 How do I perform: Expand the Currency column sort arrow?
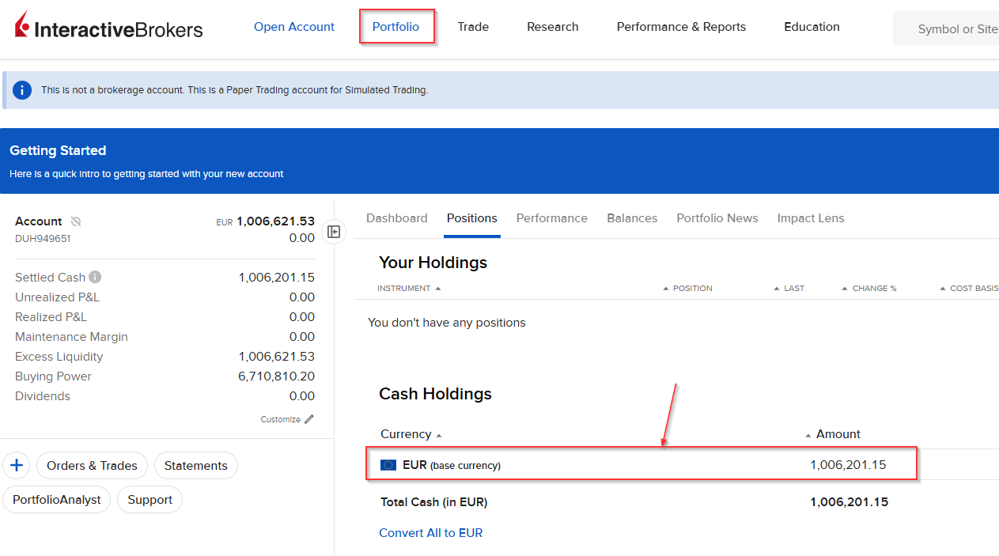tap(440, 434)
